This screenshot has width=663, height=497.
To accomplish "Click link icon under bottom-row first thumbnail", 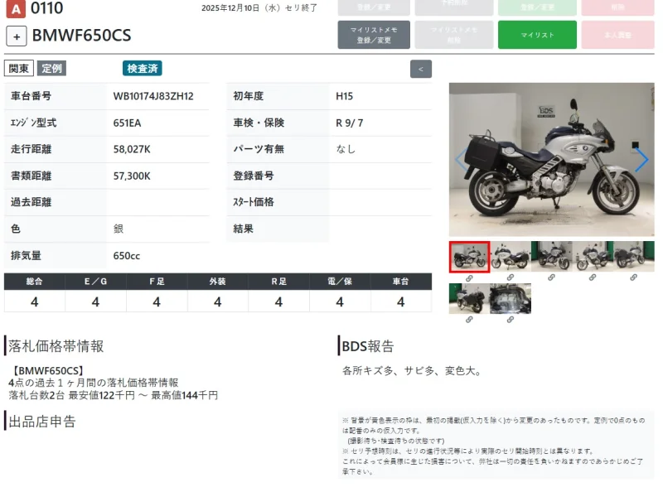I will [469, 320].
